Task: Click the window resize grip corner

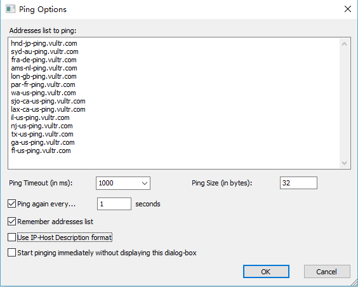Action: (x=354, y=283)
